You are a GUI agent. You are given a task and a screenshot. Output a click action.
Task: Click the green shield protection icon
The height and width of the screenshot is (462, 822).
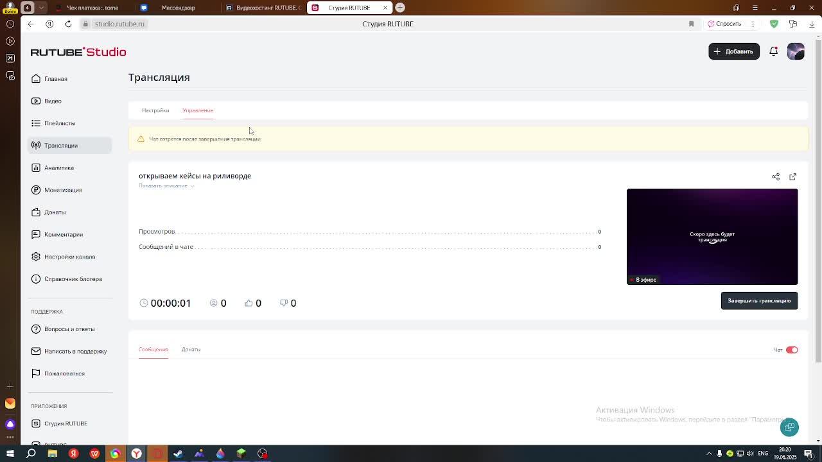pyautogui.click(x=774, y=24)
